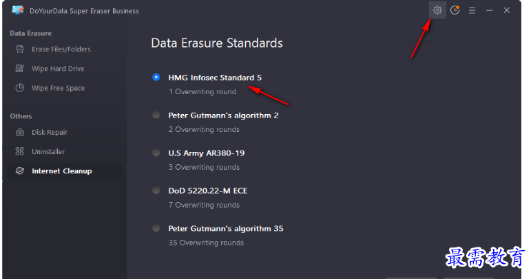
Task: Open the history clock icon
Action: tap(455, 10)
